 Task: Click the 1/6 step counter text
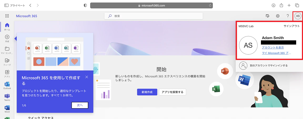[x=24, y=105]
